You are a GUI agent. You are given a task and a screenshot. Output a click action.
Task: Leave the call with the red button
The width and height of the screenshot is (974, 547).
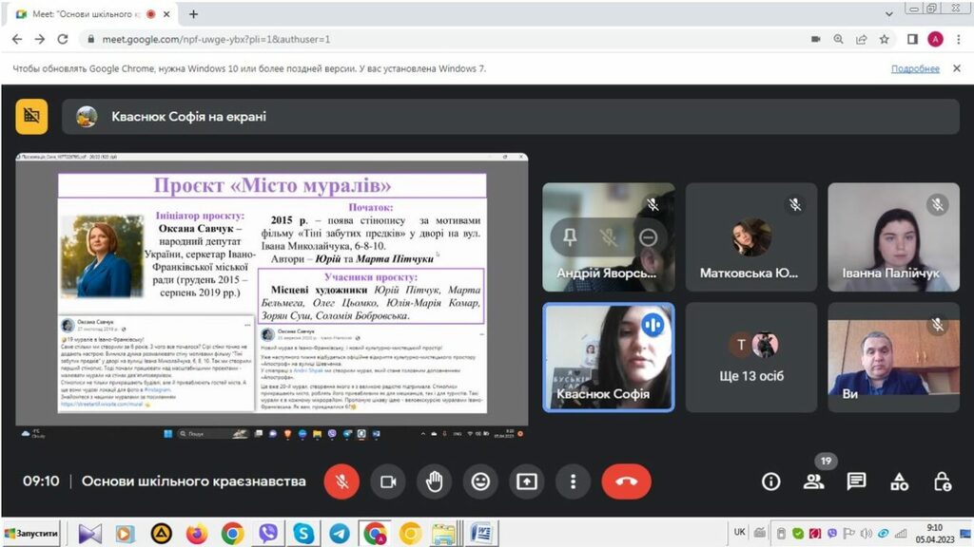tap(626, 481)
